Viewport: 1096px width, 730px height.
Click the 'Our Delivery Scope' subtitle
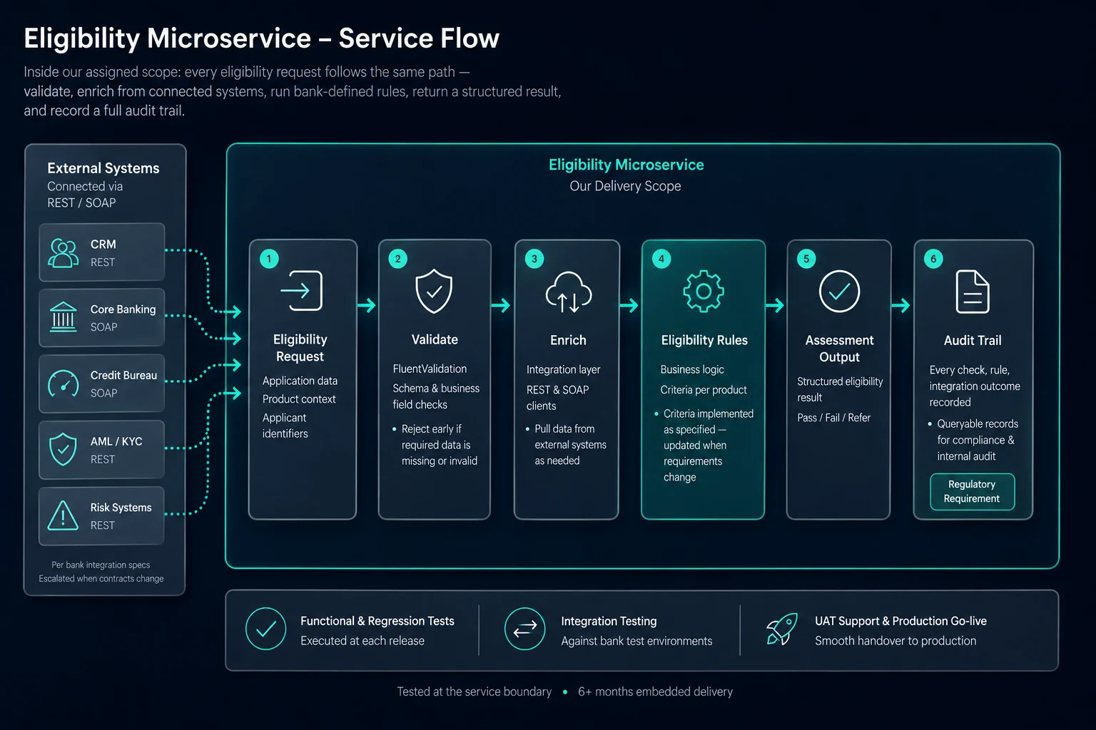(x=625, y=186)
